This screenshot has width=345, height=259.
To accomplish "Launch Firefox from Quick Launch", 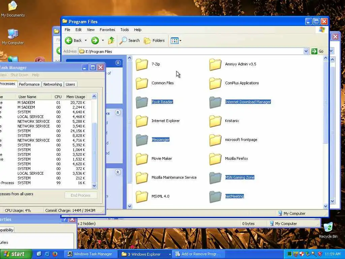I will (55, 254).
